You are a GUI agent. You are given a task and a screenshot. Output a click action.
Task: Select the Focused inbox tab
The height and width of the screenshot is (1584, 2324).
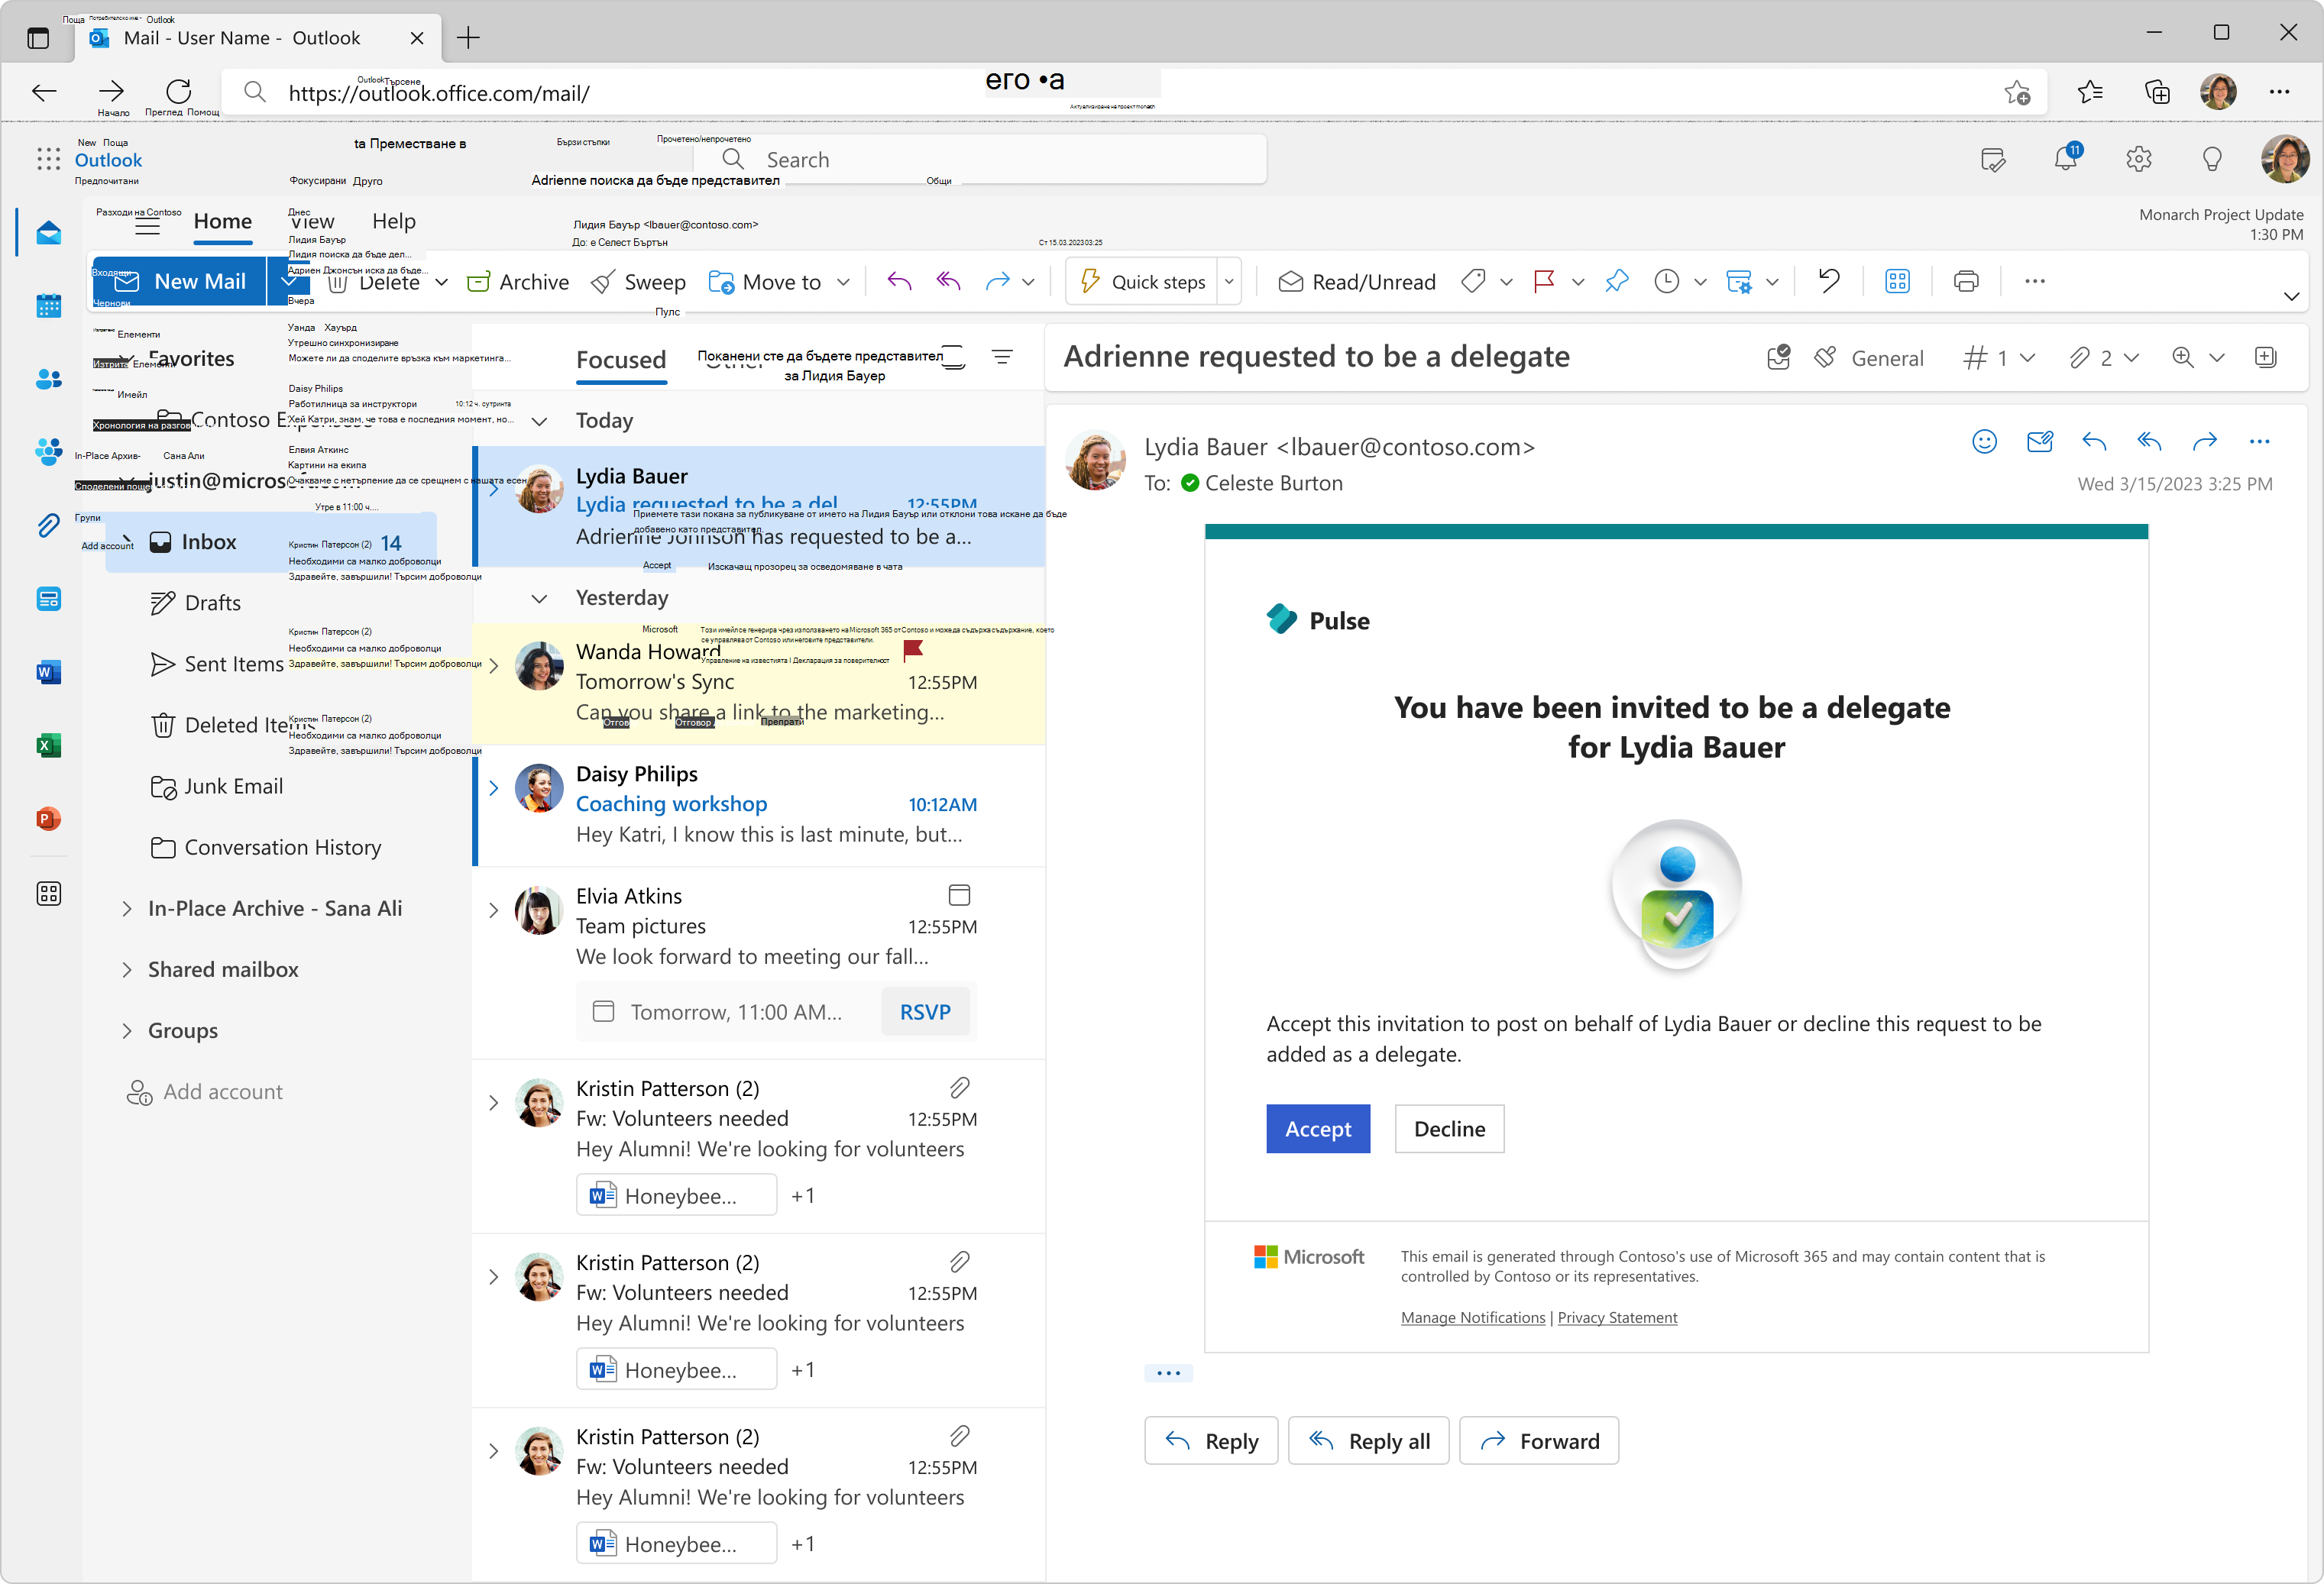coord(620,360)
